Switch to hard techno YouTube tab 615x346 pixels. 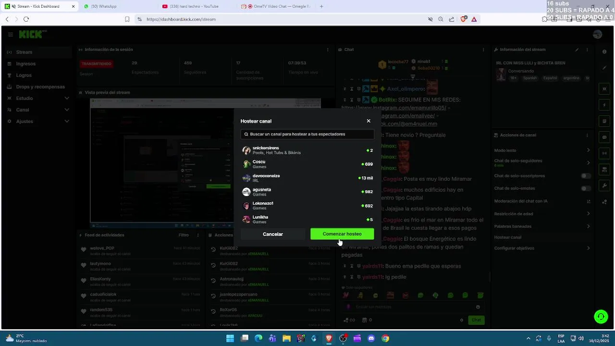point(197,6)
